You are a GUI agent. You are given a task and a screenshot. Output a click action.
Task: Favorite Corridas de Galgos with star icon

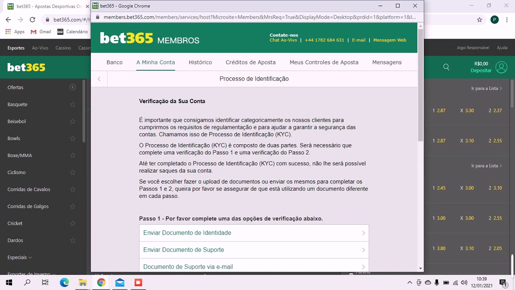point(72,206)
